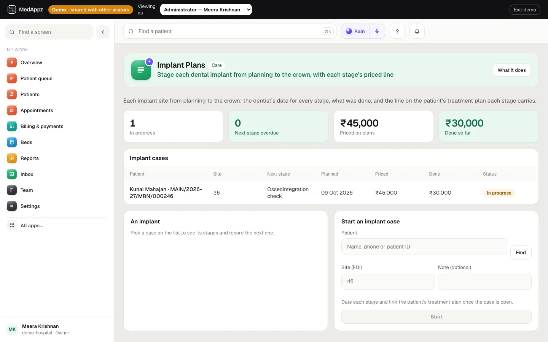Open the All apps grid icon
548x342 pixels.
point(12,226)
